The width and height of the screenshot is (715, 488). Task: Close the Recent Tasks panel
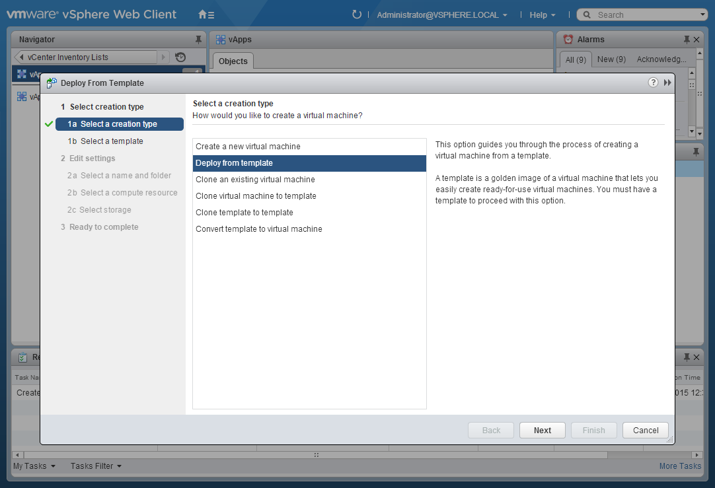point(696,357)
